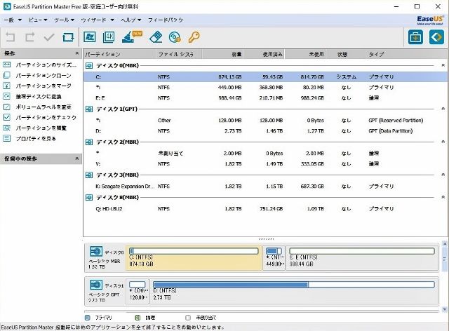
Task: Select the 449.00 MB NTFS partition row
Action: (x=265, y=88)
